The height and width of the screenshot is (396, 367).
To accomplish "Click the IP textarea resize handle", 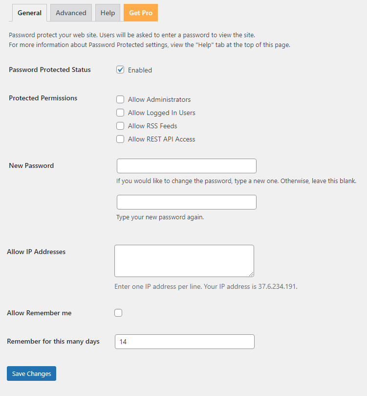I will pyautogui.click(x=251, y=274).
